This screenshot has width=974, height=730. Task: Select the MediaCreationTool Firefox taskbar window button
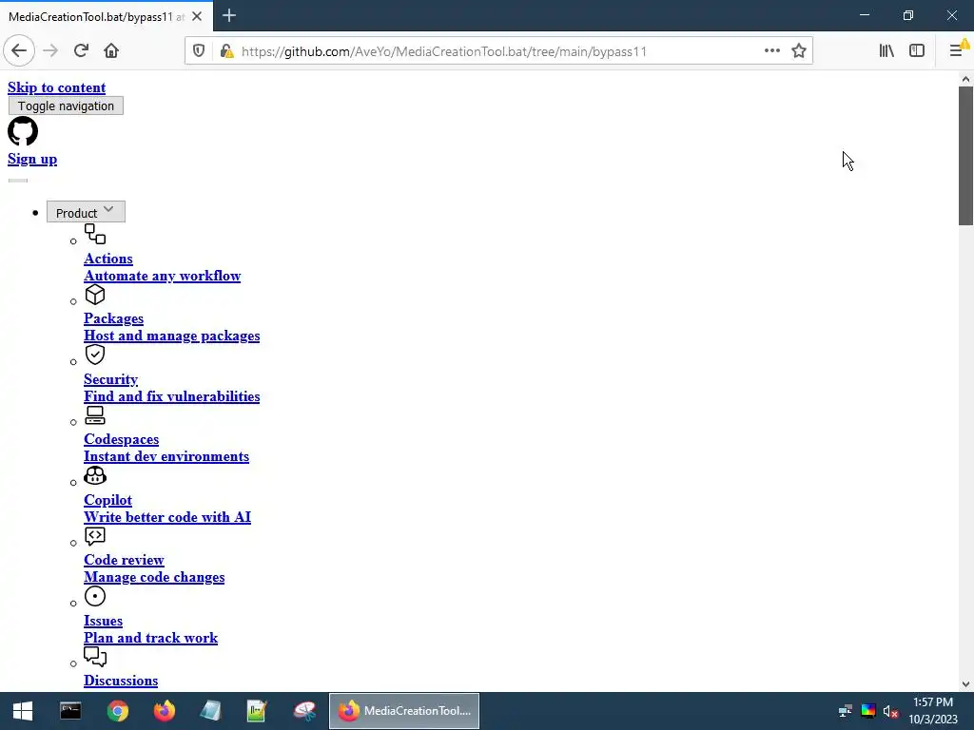404,711
